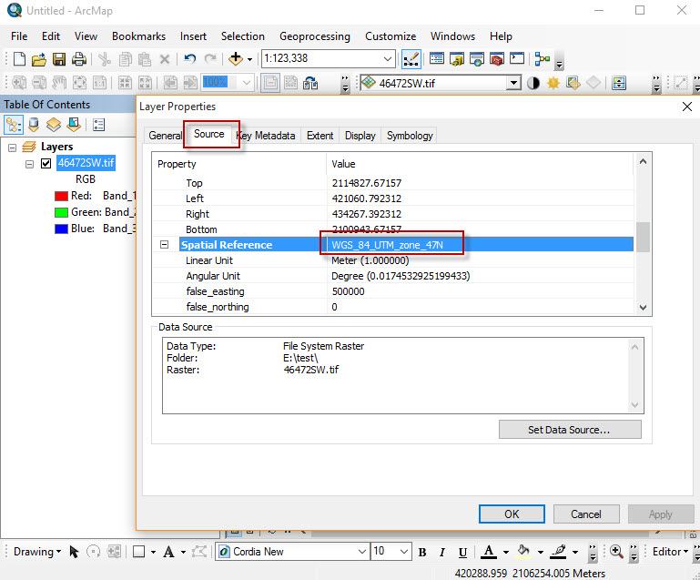This screenshot has width=700, height=580.
Task: List layers by drawing order
Action: click(14, 125)
